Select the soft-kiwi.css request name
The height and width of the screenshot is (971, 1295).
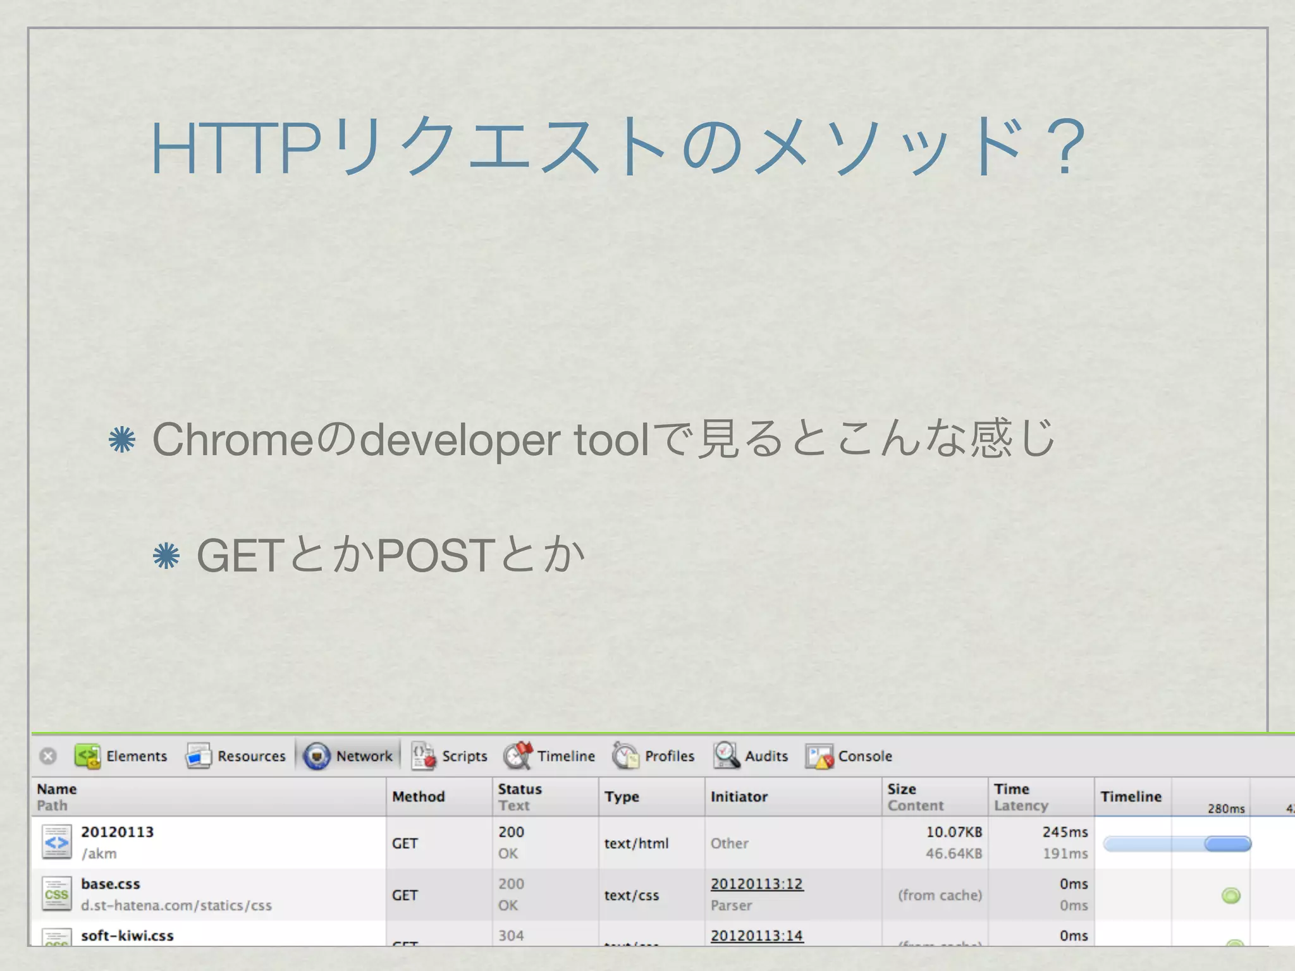(127, 936)
